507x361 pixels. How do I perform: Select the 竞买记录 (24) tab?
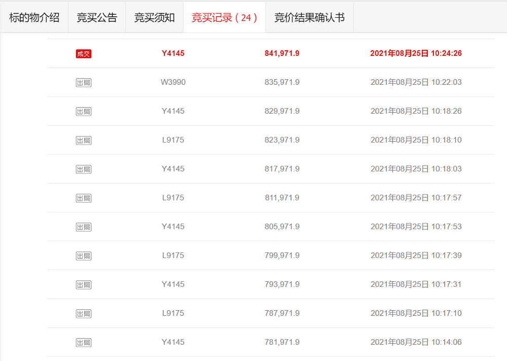(x=225, y=17)
